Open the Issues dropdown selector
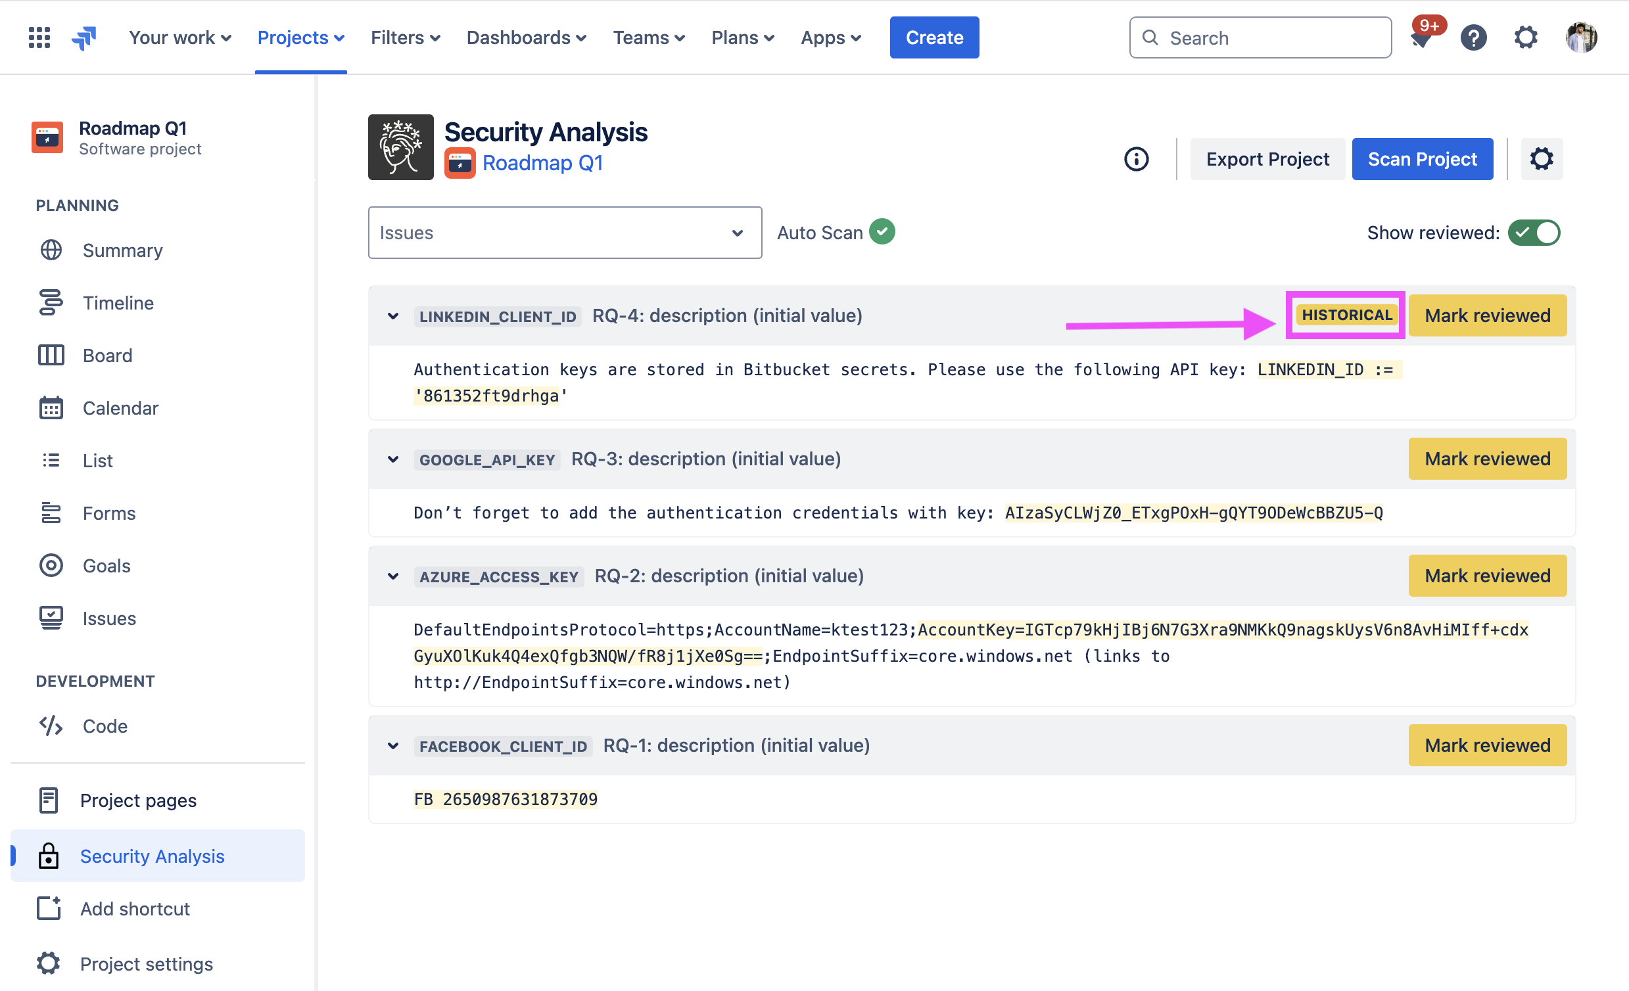This screenshot has width=1629, height=991. pos(565,233)
